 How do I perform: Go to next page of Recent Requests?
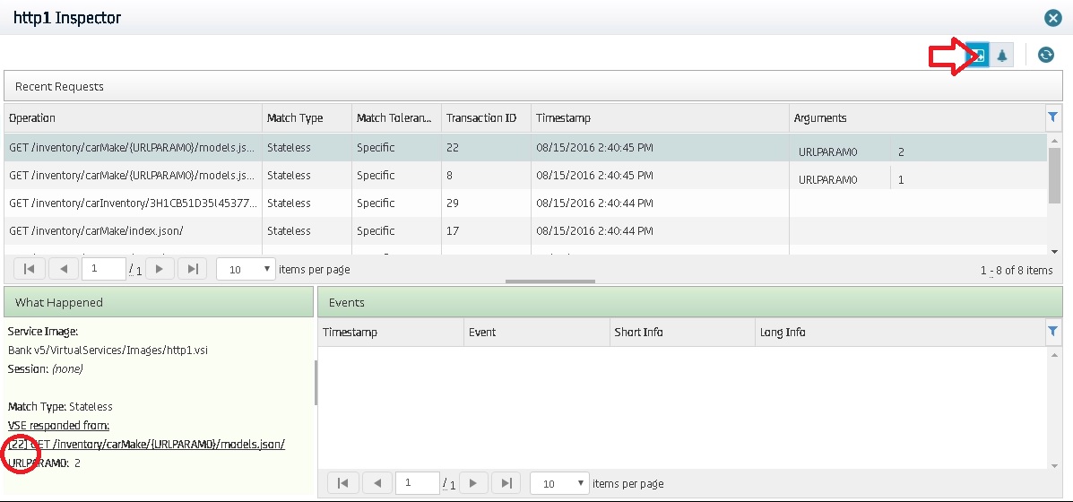tap(160, 269)
